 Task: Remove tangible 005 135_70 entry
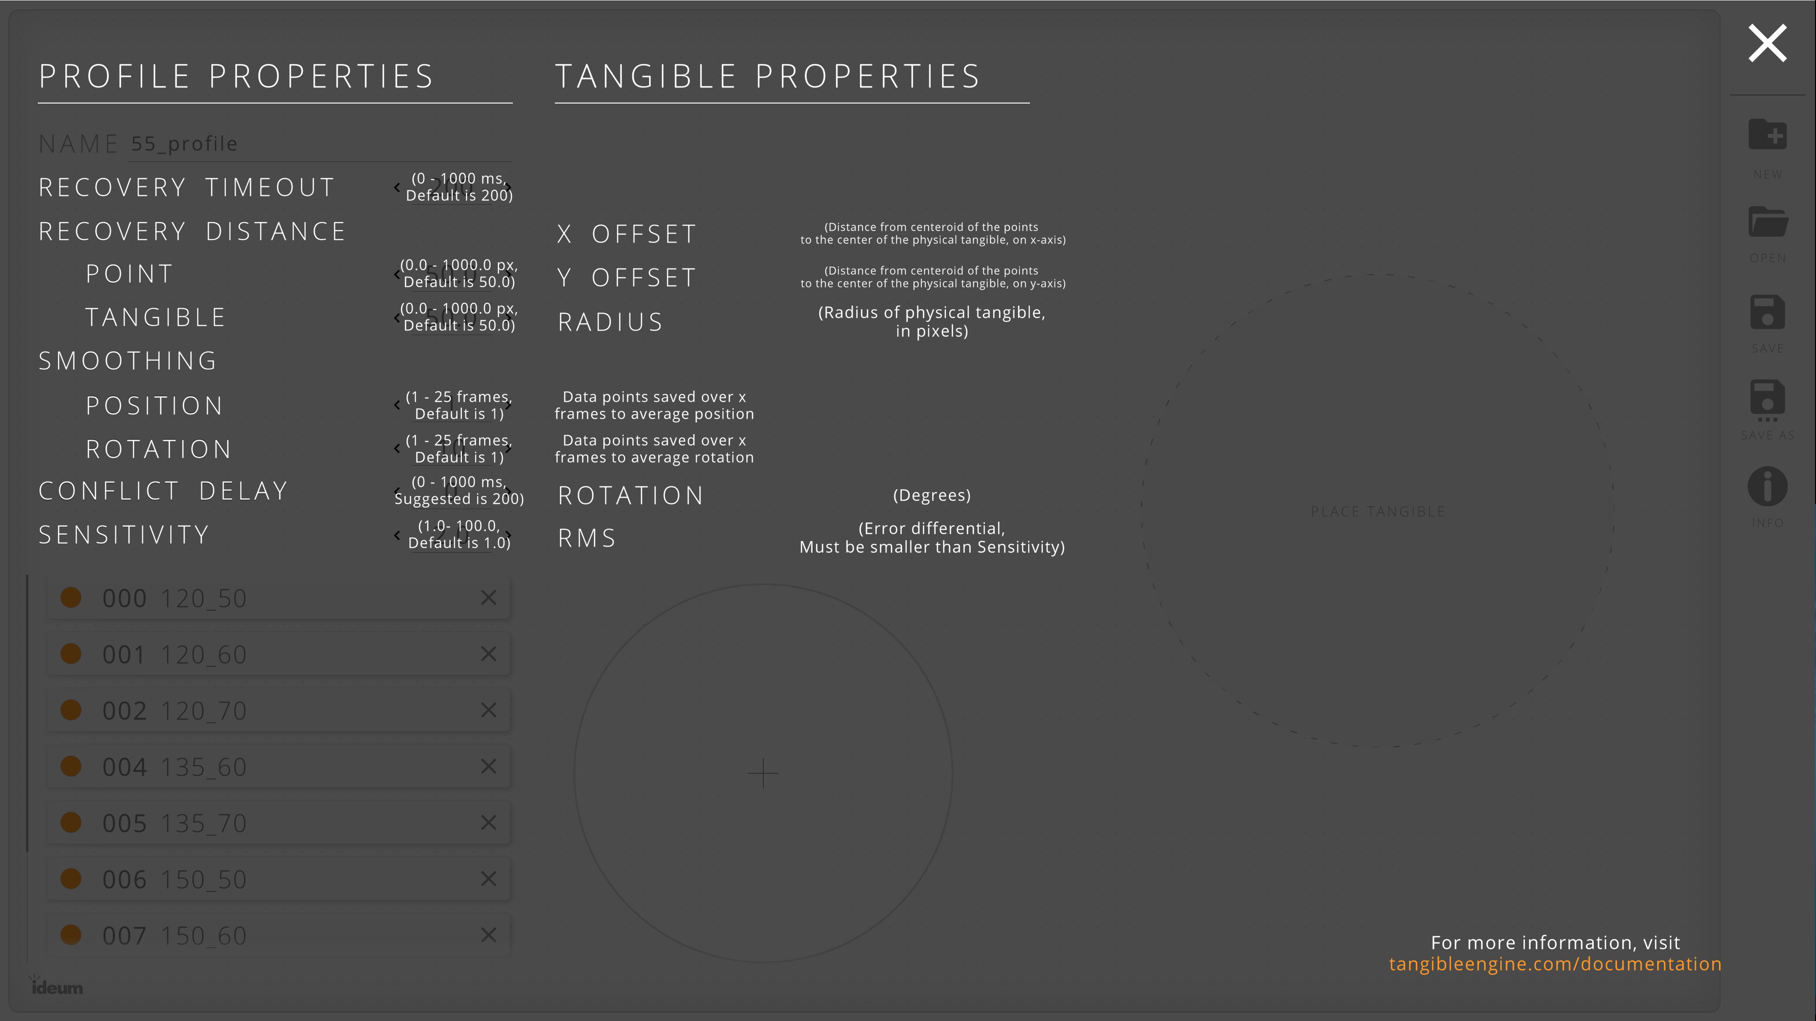coord(489,823)
